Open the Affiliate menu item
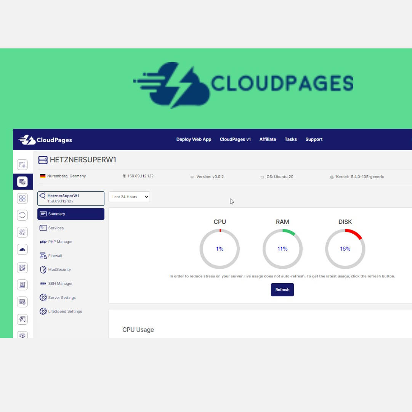This screenshot has height=412, width=412. point(268,139)
